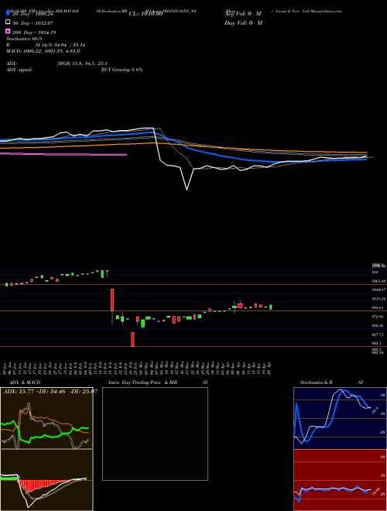This screenshot has height=511, width=387.
Task: Click the white 50 Day EMA legend swatch
Action: click(8, 22)
